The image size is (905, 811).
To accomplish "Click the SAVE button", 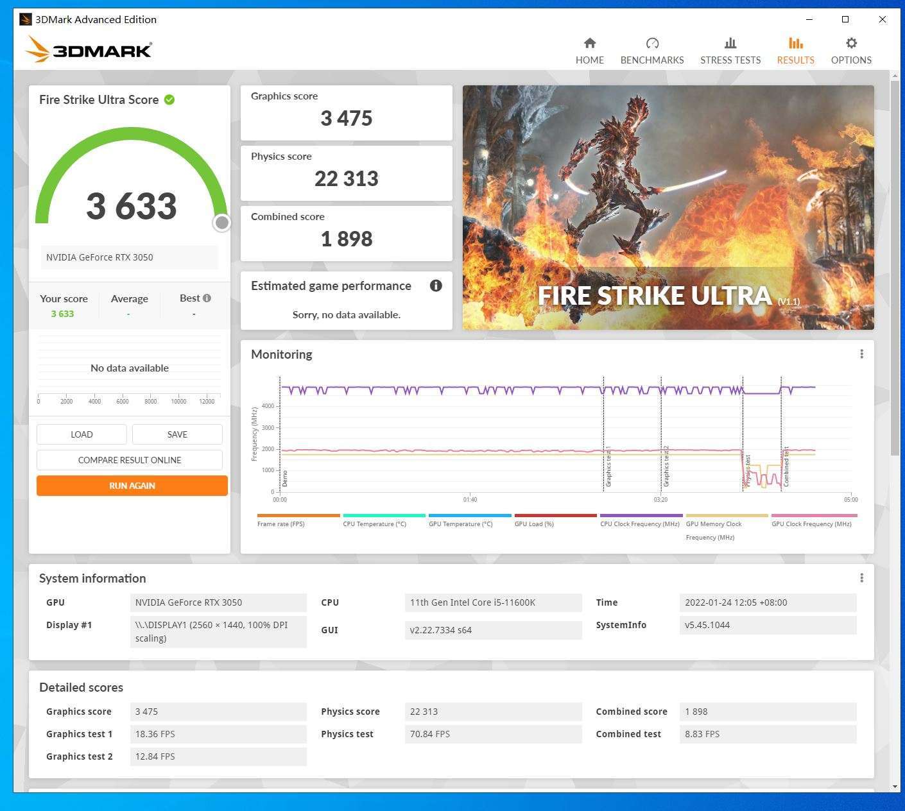I will pos(177,434).
